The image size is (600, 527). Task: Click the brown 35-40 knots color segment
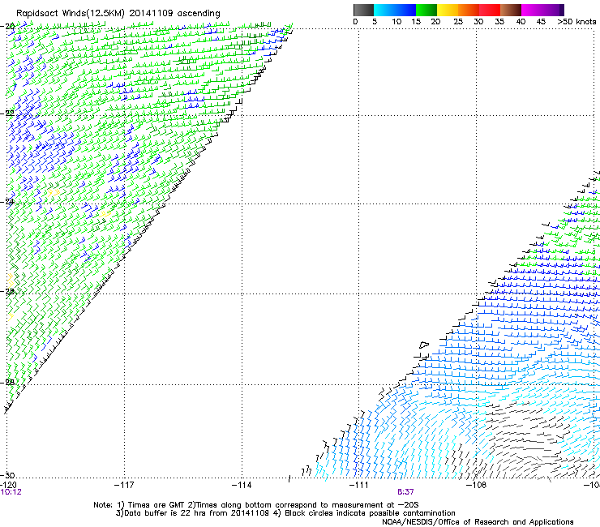pyautogui.click(x=511, y=10)
